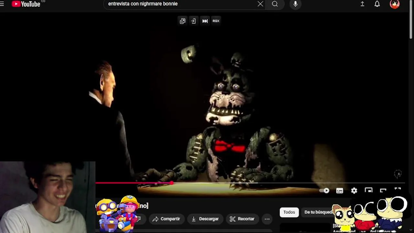414x233 pixels.
Task: Click the arrow-into-panel icon above player
Action: 193,21
